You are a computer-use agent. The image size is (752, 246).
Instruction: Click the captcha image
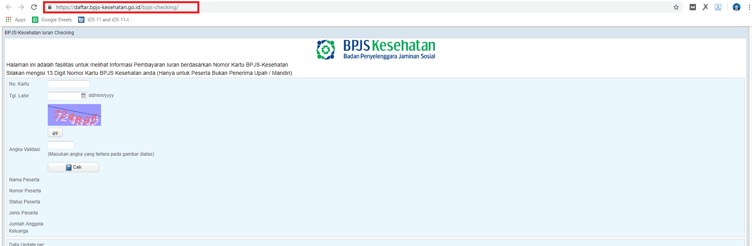click(74, 115)
